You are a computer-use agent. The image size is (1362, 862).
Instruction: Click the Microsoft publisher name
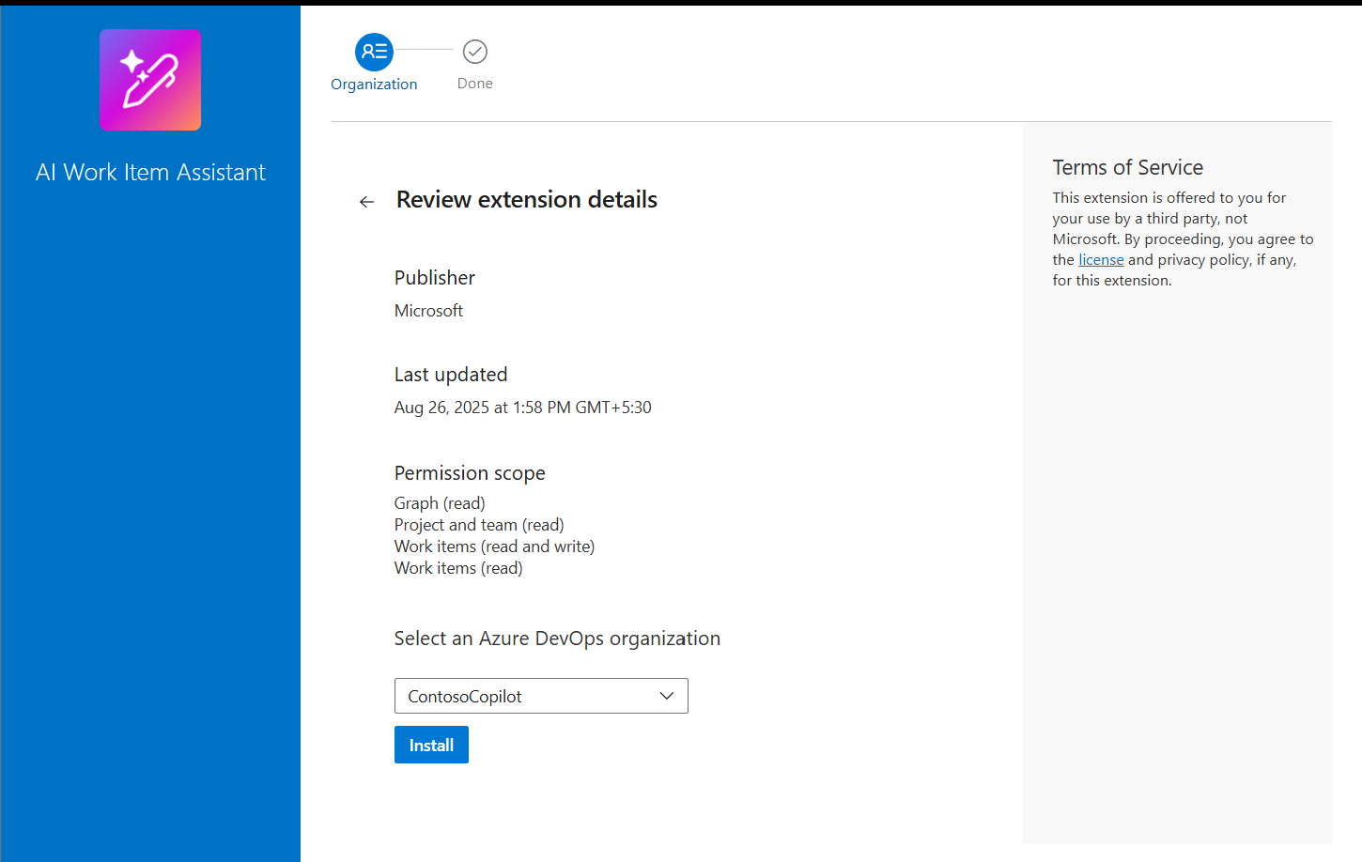pos(428,311)
